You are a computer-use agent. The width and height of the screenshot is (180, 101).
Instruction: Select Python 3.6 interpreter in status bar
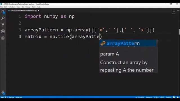tap(16, 97)
